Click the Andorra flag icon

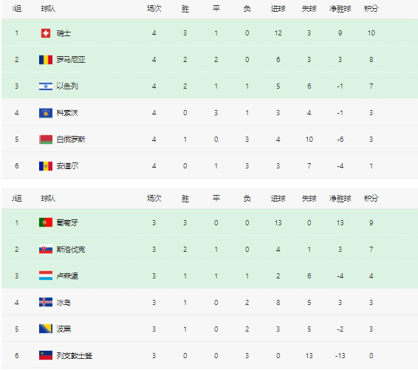(46, 166)
